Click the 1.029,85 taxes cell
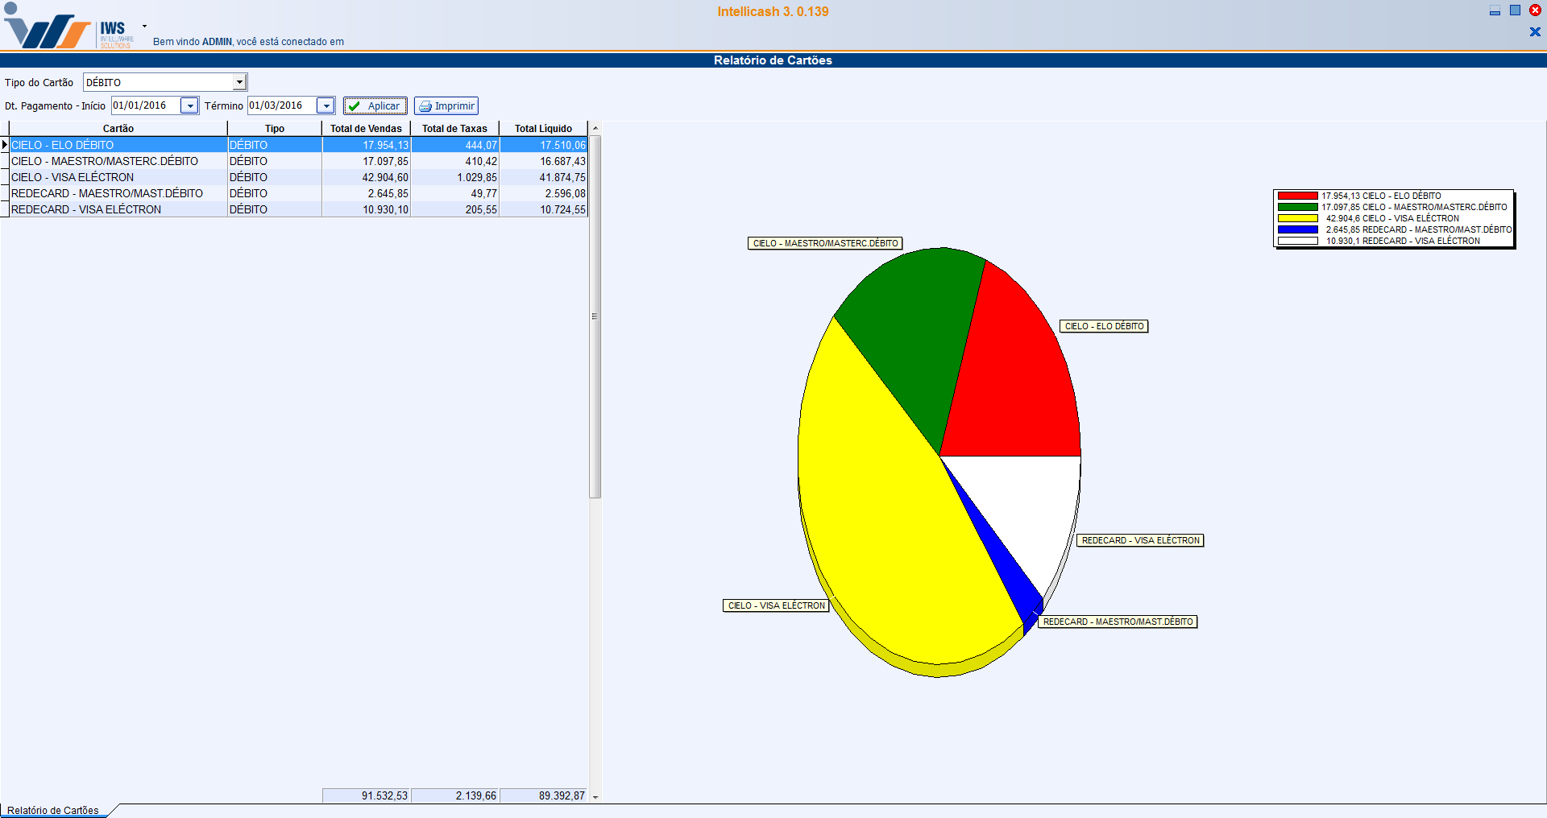This screenshot has width=1547, height=818. [455, 177]
